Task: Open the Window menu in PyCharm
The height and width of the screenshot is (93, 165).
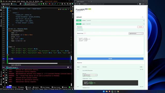Action: 37,1
